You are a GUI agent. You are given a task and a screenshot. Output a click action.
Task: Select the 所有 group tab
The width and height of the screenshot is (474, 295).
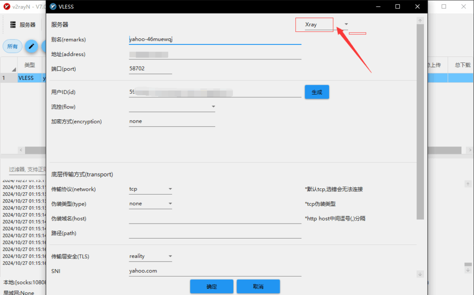coord(12,46)
